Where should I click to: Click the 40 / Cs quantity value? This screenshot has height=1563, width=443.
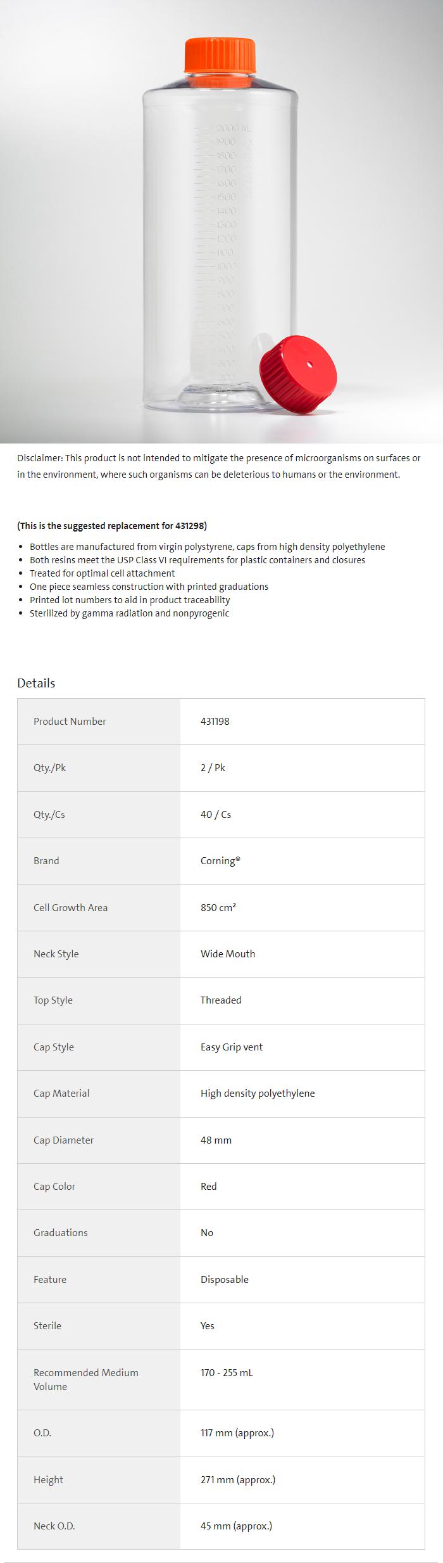point(216,815)
